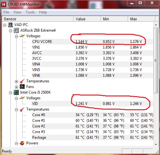Click CPU VCORE max value 1.176 V
Screen dimensions: 160x155
pos(136,42)
